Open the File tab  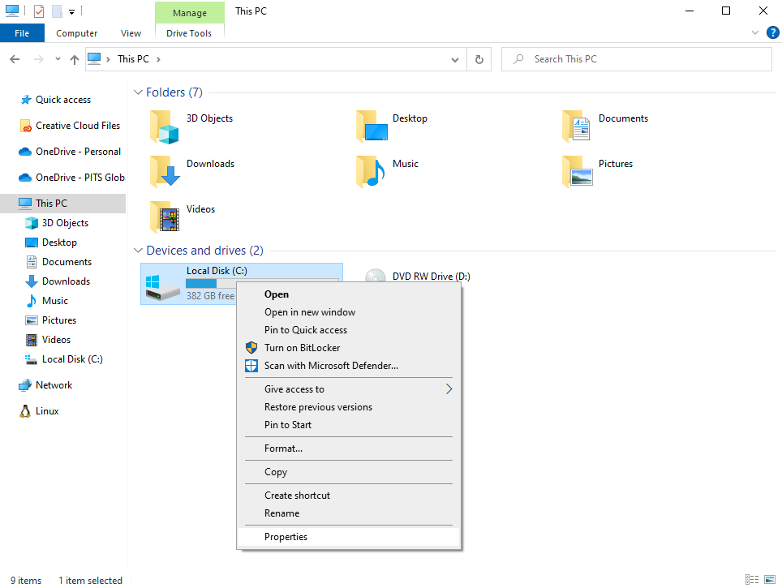[22, 33]
